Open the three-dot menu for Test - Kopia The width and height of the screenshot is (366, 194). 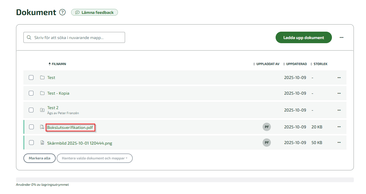[x=339, y=93]
